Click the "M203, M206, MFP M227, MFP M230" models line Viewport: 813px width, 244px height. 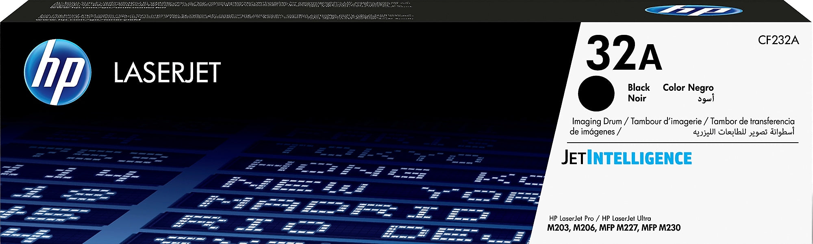point(614,228)
